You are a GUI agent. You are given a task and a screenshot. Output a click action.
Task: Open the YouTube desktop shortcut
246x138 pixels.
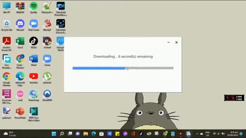point(33,78)
